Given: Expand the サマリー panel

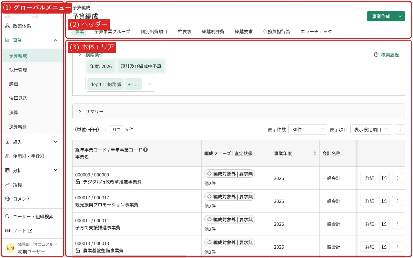Looking at the screenshot, I should pyautogui.click(x=239, y=111).
